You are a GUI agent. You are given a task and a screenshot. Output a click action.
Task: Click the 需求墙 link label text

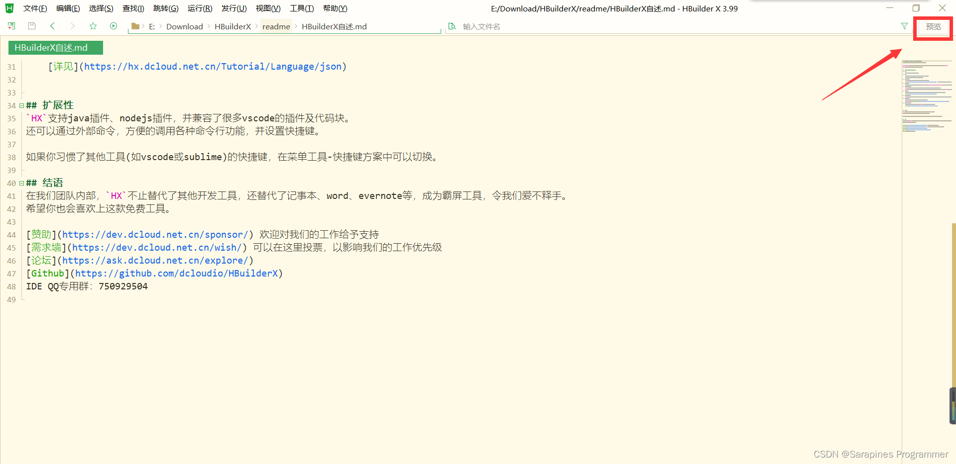tap(46, 248)
